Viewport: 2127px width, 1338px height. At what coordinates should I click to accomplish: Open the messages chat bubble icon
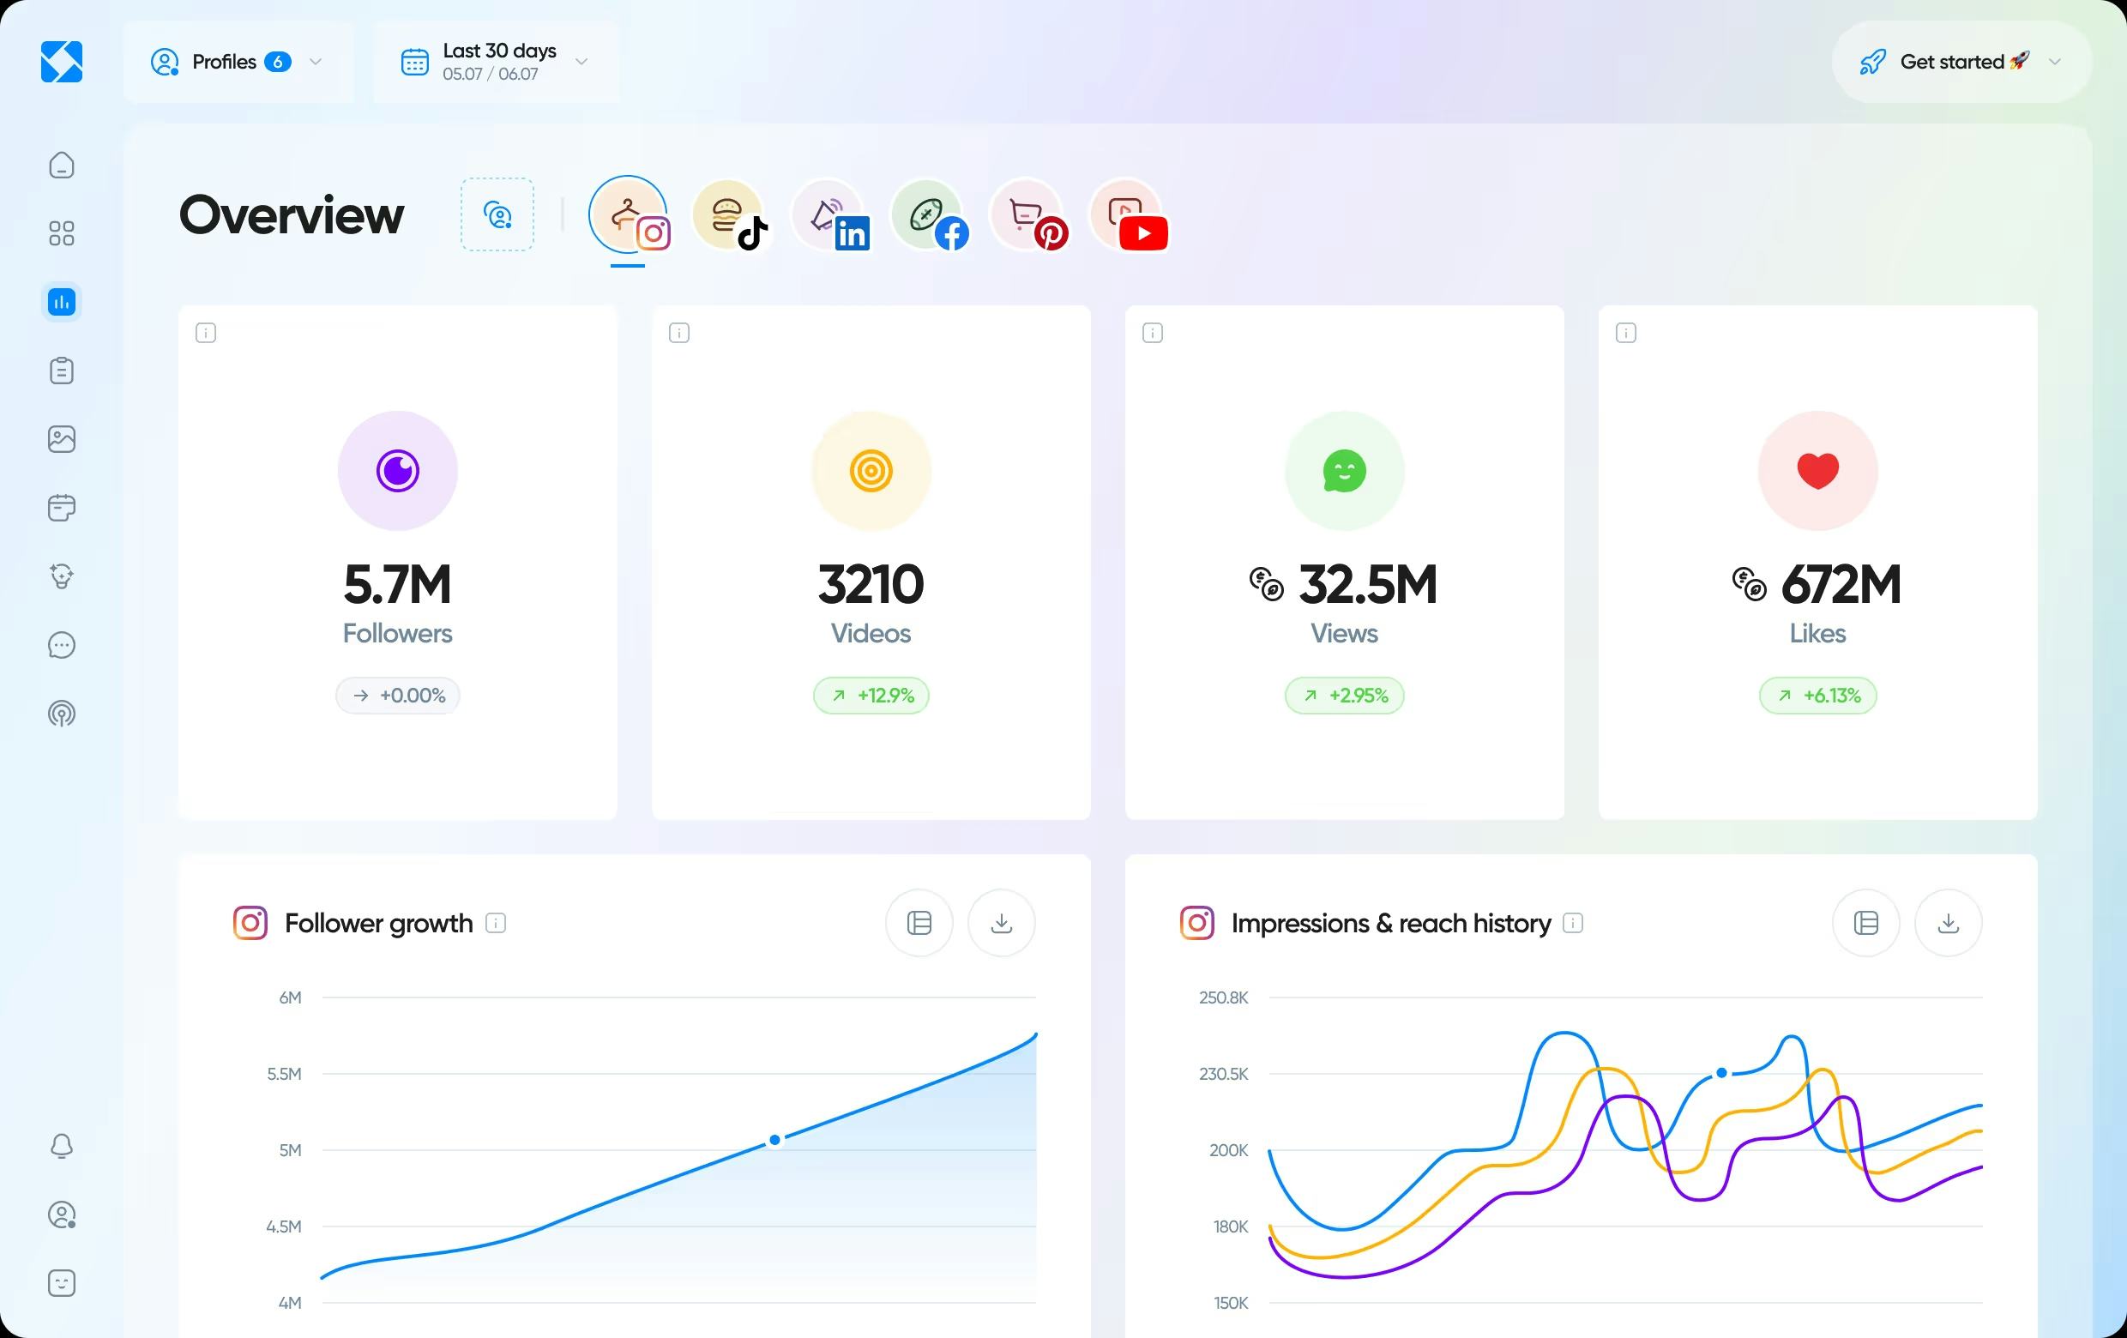61,646
